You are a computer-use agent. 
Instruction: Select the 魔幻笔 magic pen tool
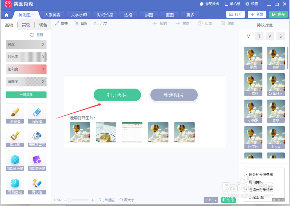[x=37, y=185]
